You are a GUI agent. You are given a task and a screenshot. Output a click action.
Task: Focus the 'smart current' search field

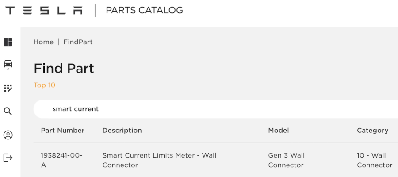pyautogui.click(x=212, y=109)
